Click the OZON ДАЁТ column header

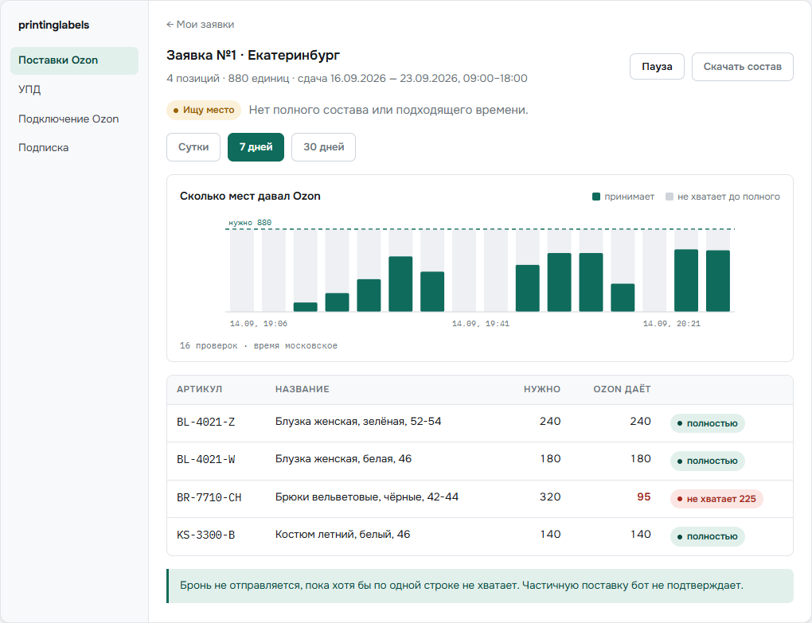[x=622, y=389]
